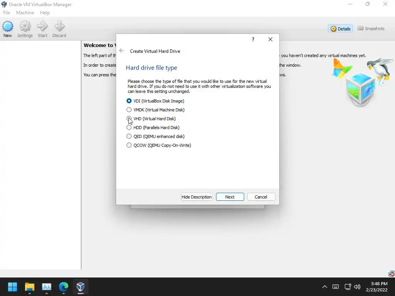Click the 'Hard drive file type' heading
This screenshot has height=296, width=395.
coord(151,68)
